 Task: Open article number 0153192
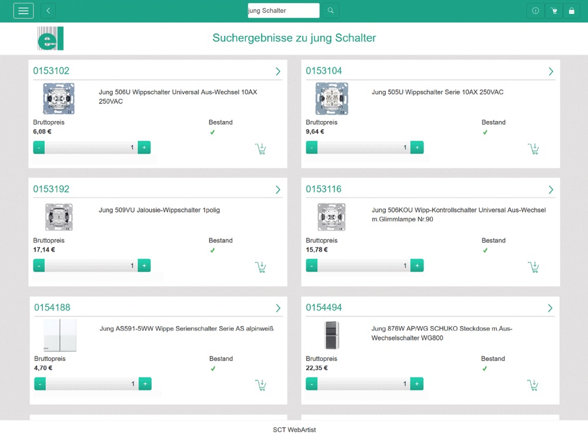51,189
